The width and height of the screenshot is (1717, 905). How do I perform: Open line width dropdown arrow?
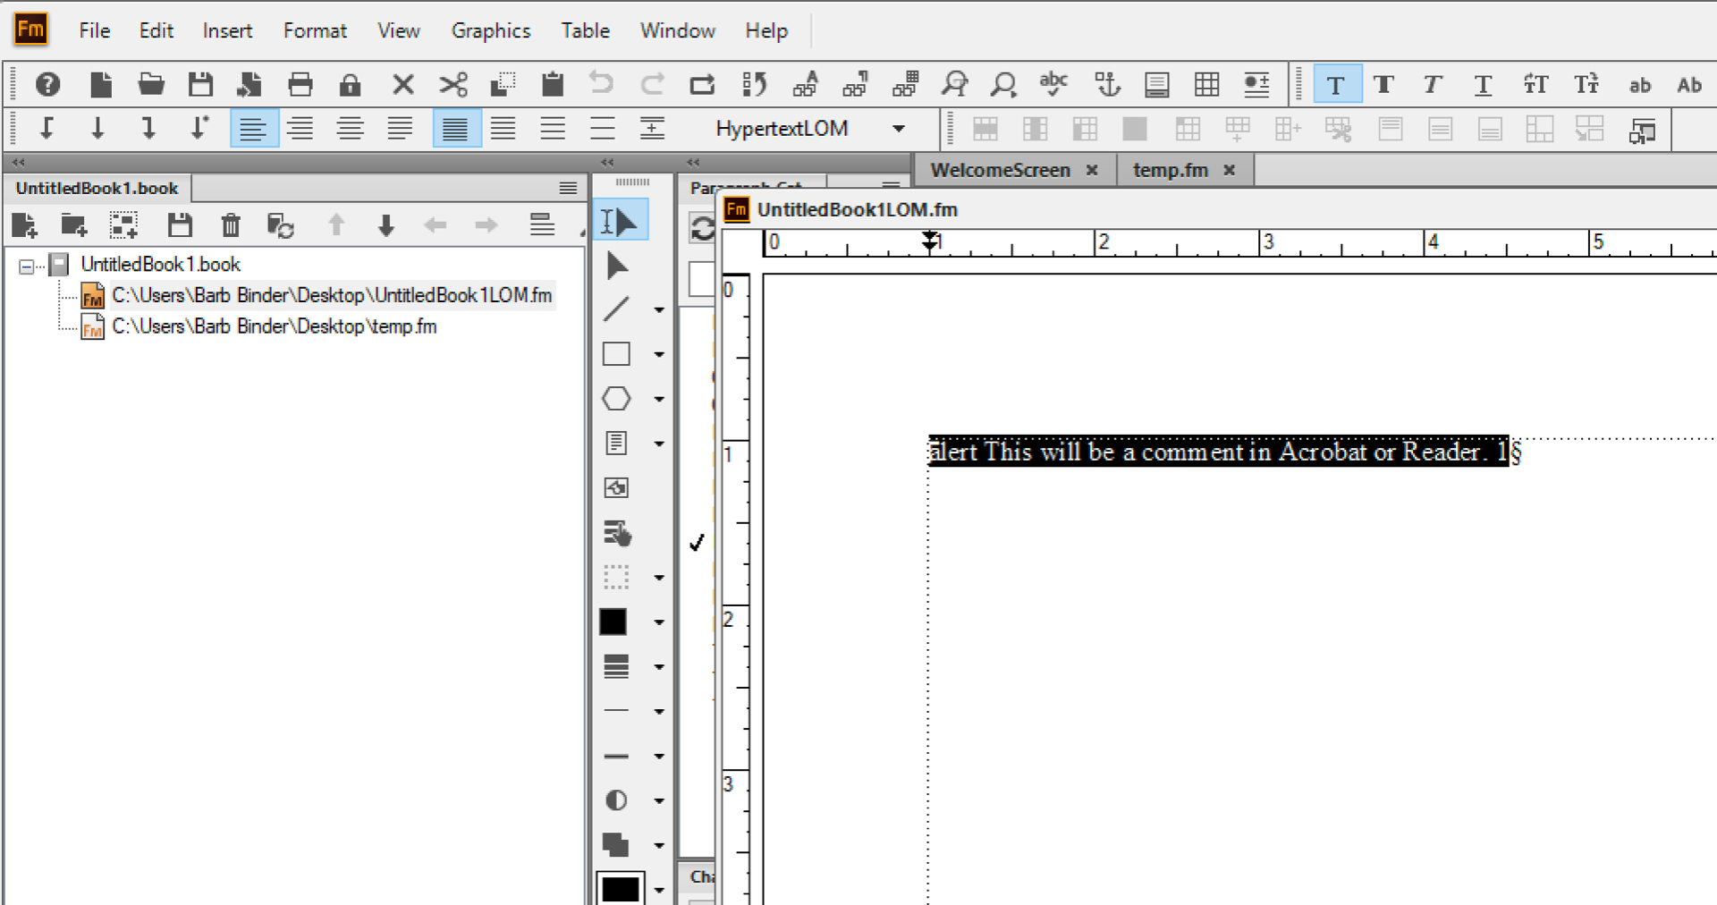659,667
